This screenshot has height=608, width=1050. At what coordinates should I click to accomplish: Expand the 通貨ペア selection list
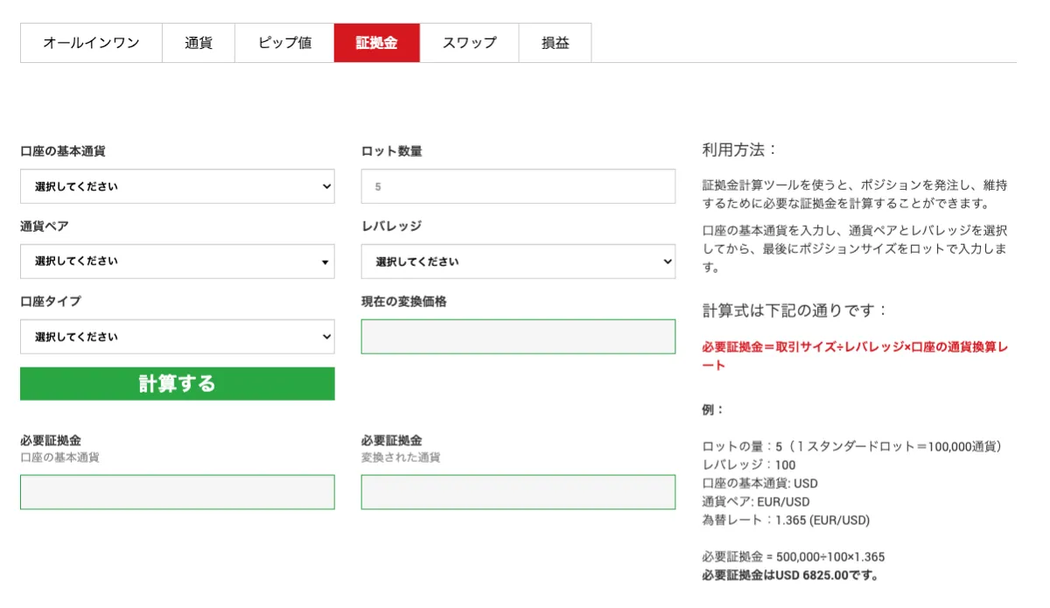pyautogui.click(x=177, y=261)
